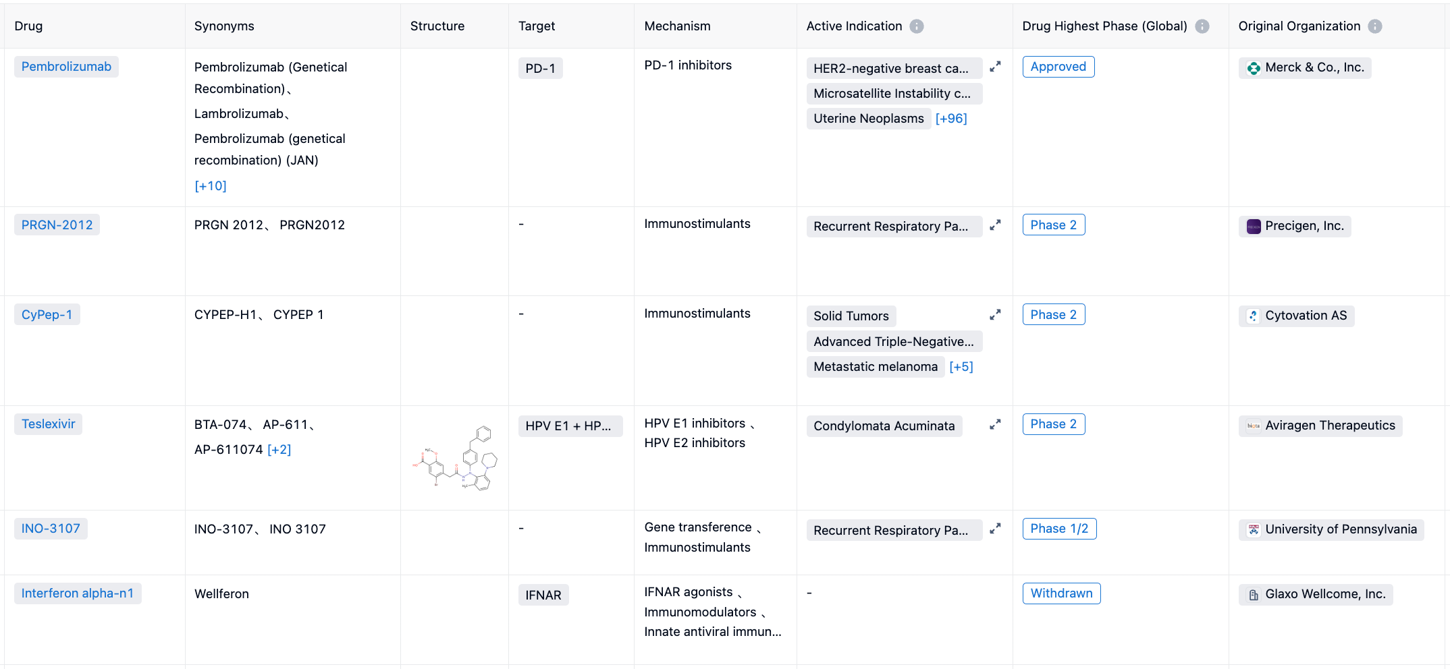The width and height of the screenshot is (1450, 669).
Task: Expand CyPep-1 indications with arrow icon
Action: [995, 315]
